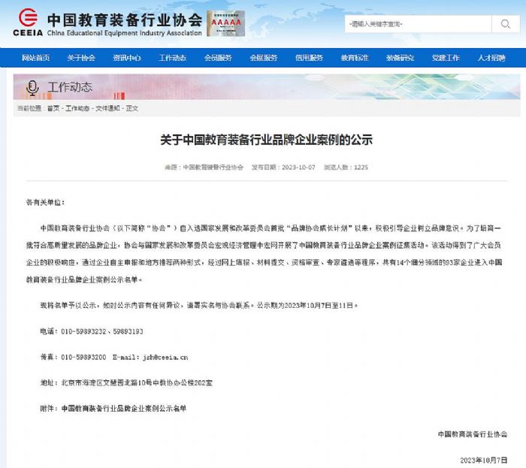Go to 党建工作 section
Viewport: 526px width, 468px height.
click(446, 58)
